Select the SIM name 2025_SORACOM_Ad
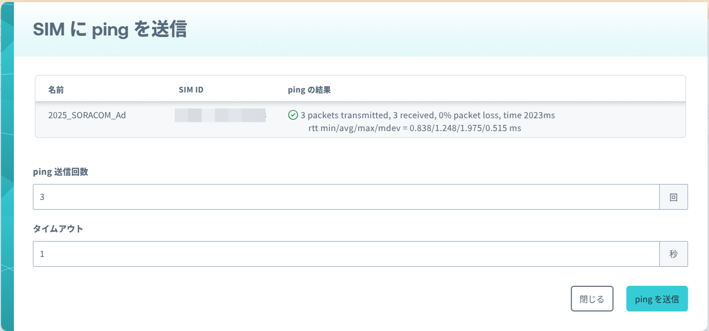The image size is (709, 331). [87, 115]
